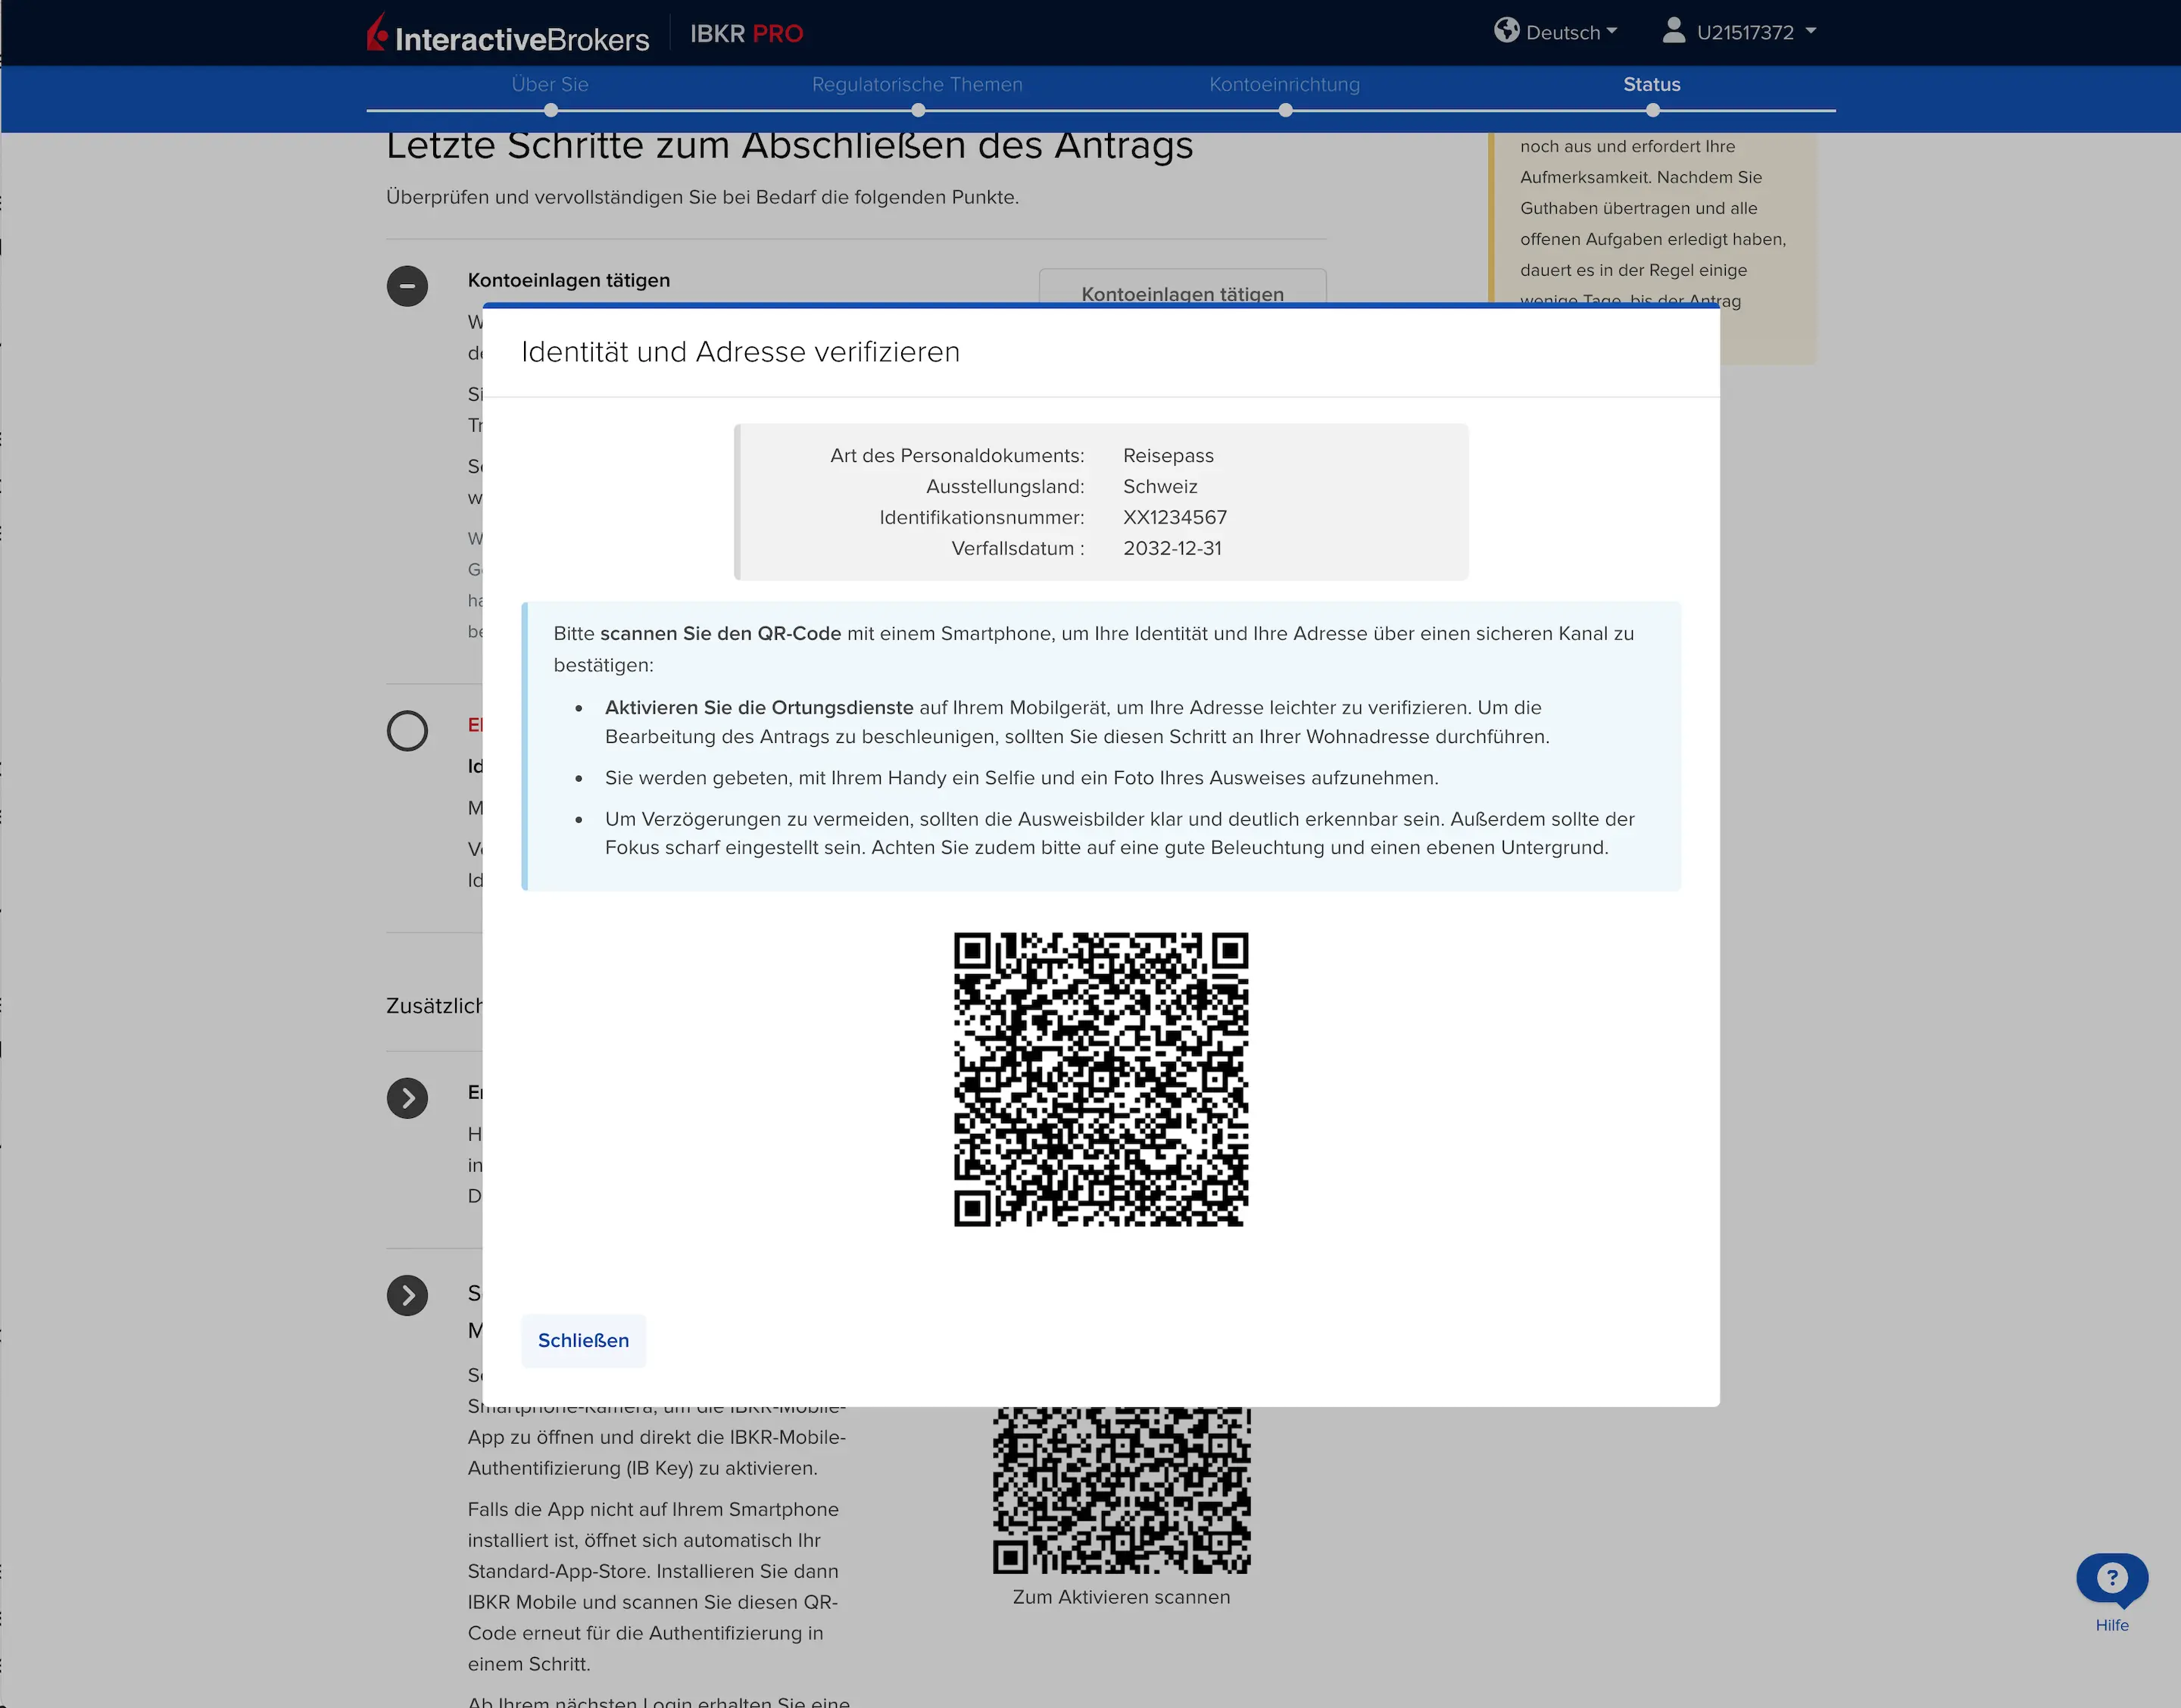Click the Schließen button in the dialog
Viewport: 2181px width, 1708px height.
582,1340
